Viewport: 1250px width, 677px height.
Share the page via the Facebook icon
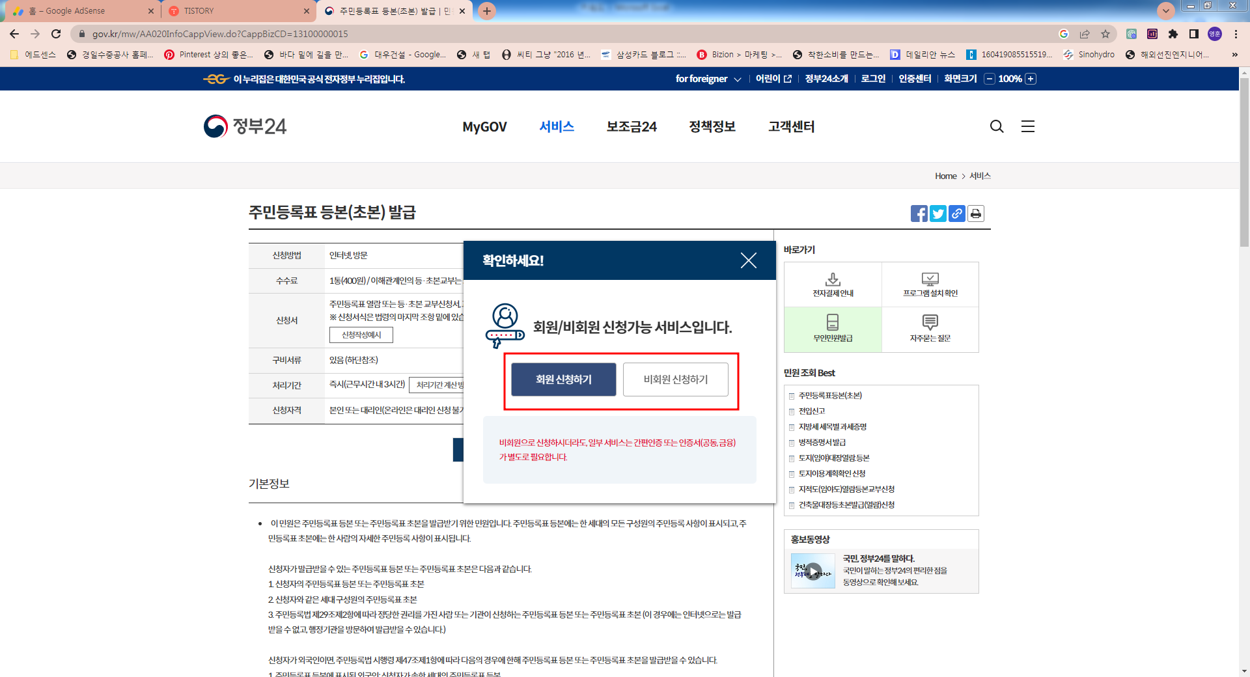tap(919, 214)
